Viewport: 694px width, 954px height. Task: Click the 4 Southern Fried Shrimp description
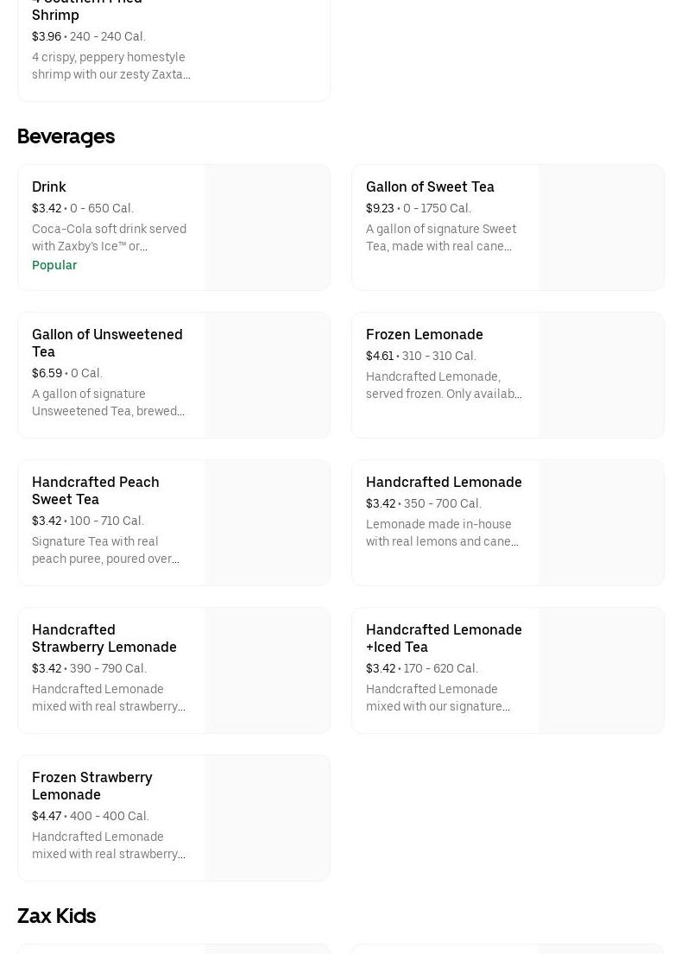click(x=110, y=66)
